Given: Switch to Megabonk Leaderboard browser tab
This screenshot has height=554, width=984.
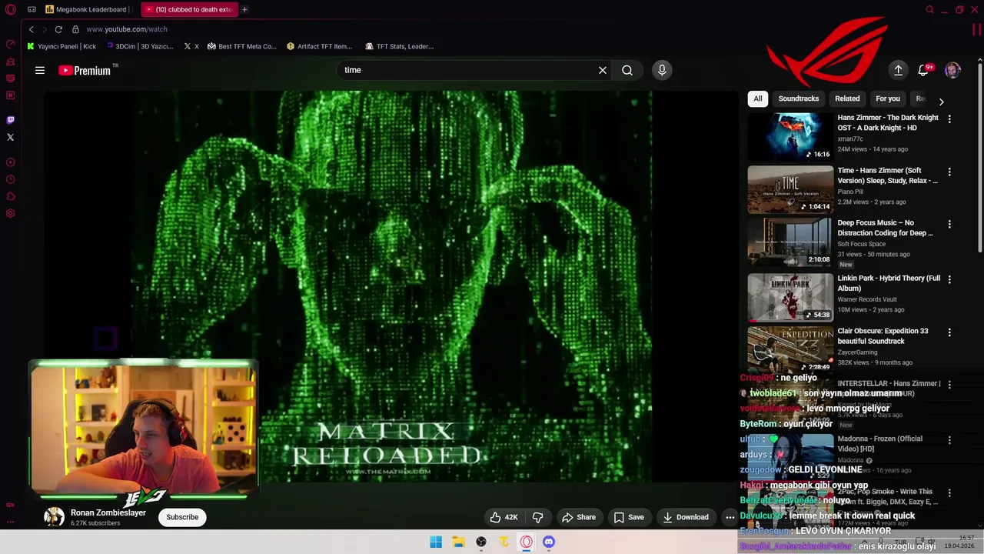Looking at the screenshot, I should pos(86,9).
